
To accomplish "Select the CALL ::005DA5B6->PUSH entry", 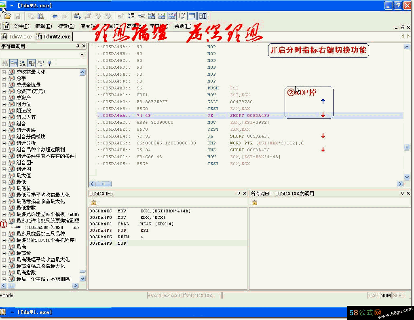I will [47, 227].
